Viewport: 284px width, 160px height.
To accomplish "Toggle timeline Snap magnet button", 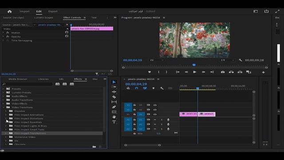I will point(137,88).
